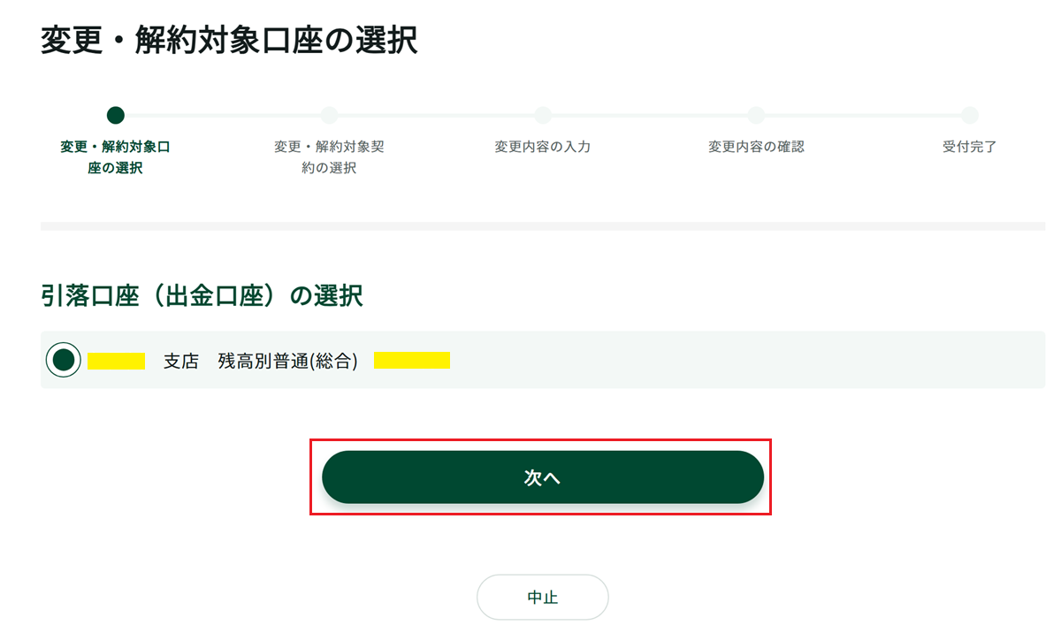Click the fourth step circle above 変更内容の確認
This screenshot has height=633, width=1061.
pos(756,115)
